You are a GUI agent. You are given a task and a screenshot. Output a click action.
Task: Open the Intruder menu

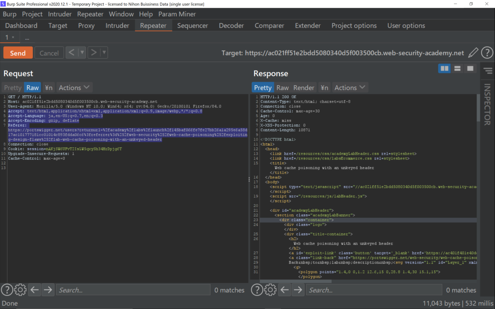[x=60, y=14]
